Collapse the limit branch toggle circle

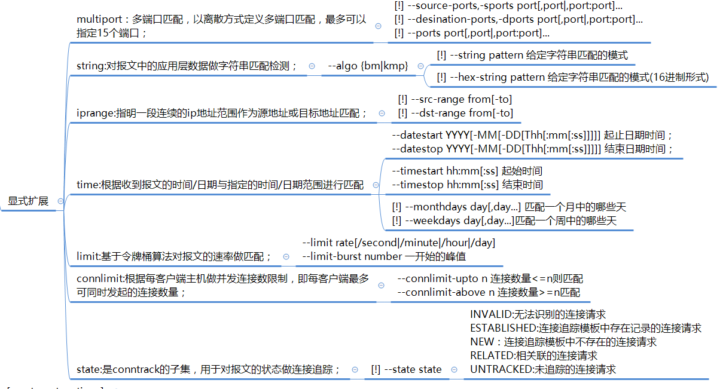[286, 256]
